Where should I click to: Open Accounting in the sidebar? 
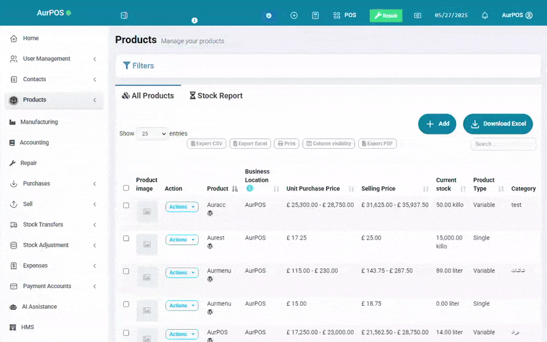click(34, 143)
